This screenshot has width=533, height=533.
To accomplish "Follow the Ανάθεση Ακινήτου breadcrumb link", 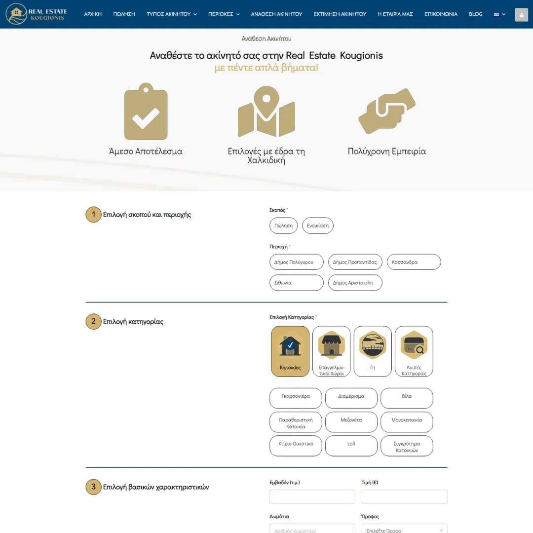I will pos(266,38).
